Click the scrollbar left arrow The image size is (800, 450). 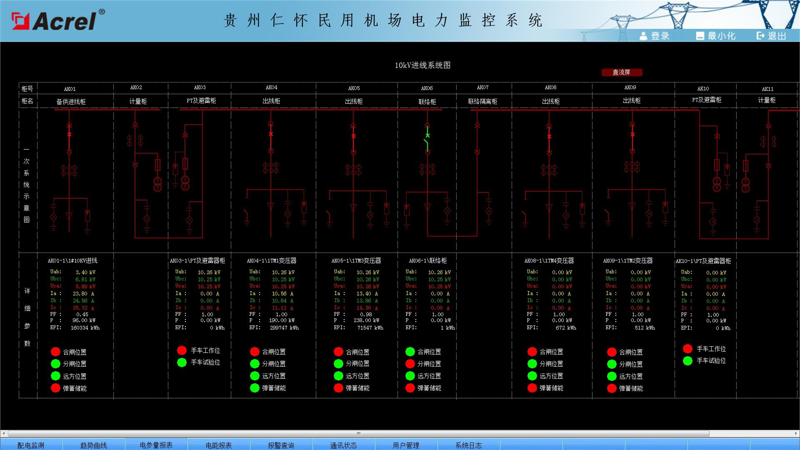click(x=4, y=433)
